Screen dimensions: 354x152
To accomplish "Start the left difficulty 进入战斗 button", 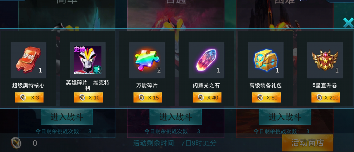I will pyautogui.click(x=67, y=117).
